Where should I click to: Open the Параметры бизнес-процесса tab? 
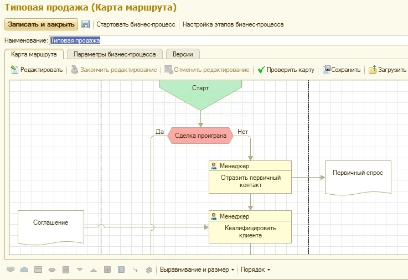point(115,54)
